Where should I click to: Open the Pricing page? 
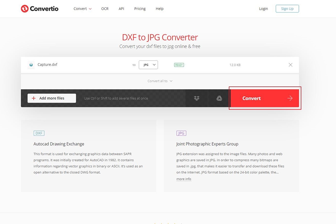[140, 8]
